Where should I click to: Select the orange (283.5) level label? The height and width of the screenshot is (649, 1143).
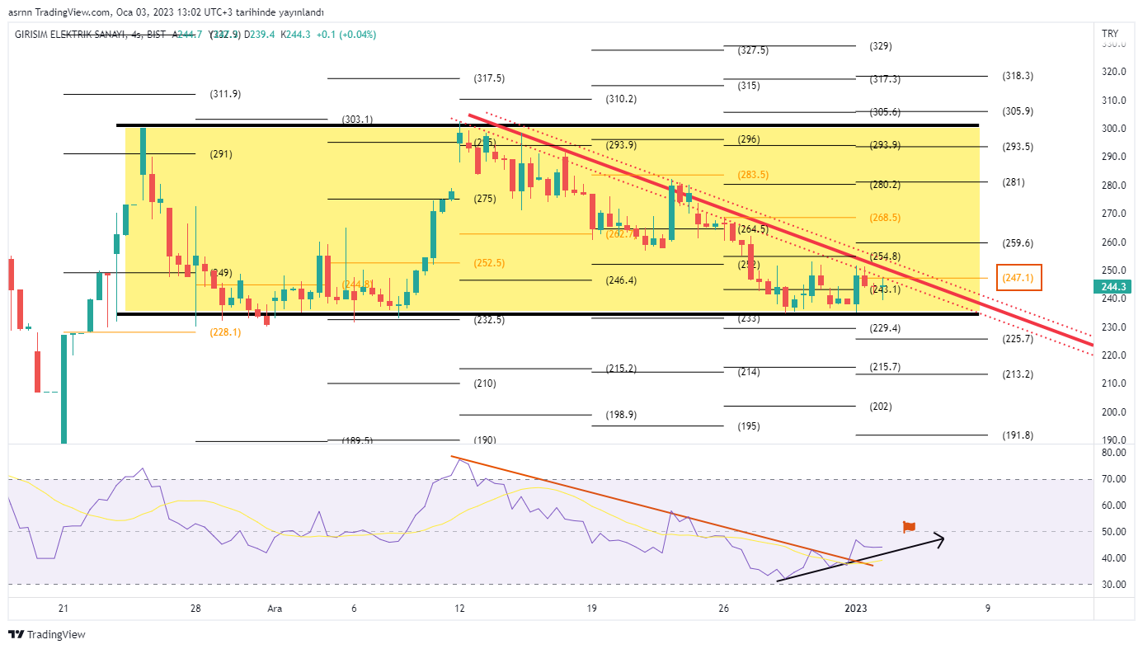[x=753, y=175]
